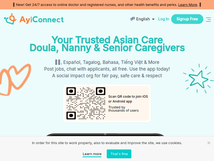Click the language translate icon
Image resolution: width=214 pixels, height=161 pixels.
coord(133,19)
